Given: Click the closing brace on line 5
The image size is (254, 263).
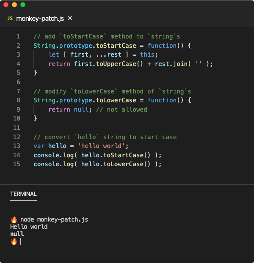Looking at the screenshot, I should click(35, 73).
